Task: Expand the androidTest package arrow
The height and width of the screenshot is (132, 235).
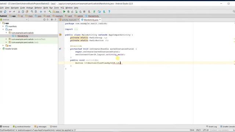Action: click(6, 39)
